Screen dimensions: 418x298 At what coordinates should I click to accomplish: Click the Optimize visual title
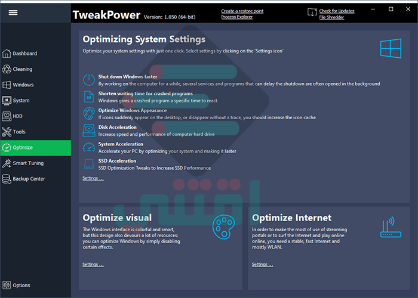[117, 218]
